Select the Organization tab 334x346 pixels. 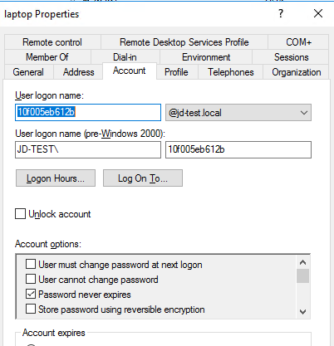coord(297,72)
